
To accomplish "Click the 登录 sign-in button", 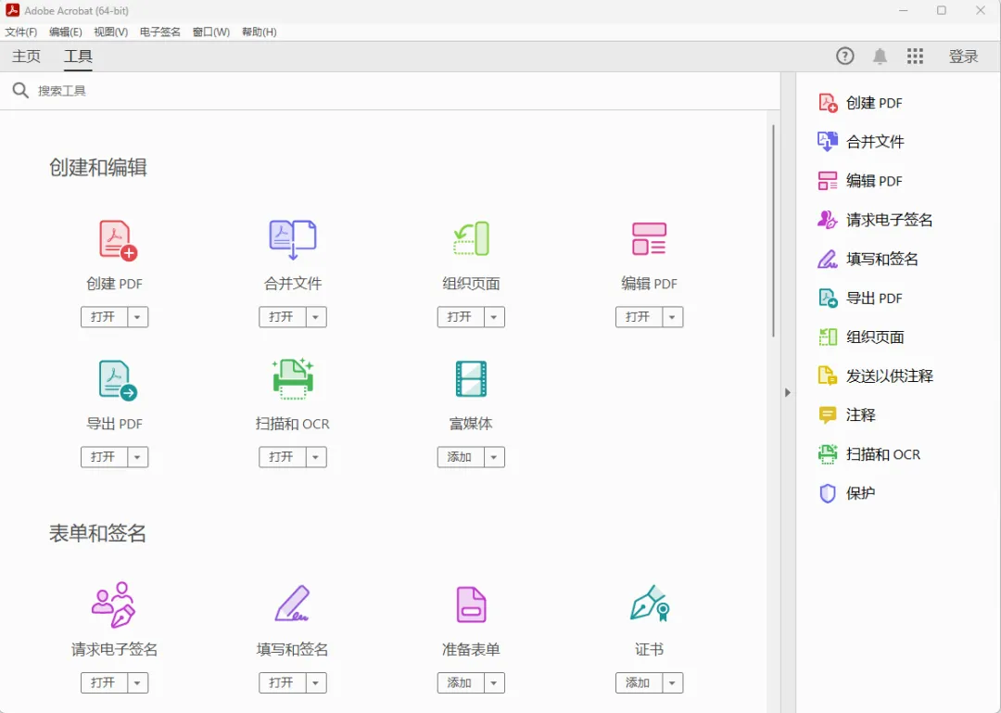I will 963,57.
